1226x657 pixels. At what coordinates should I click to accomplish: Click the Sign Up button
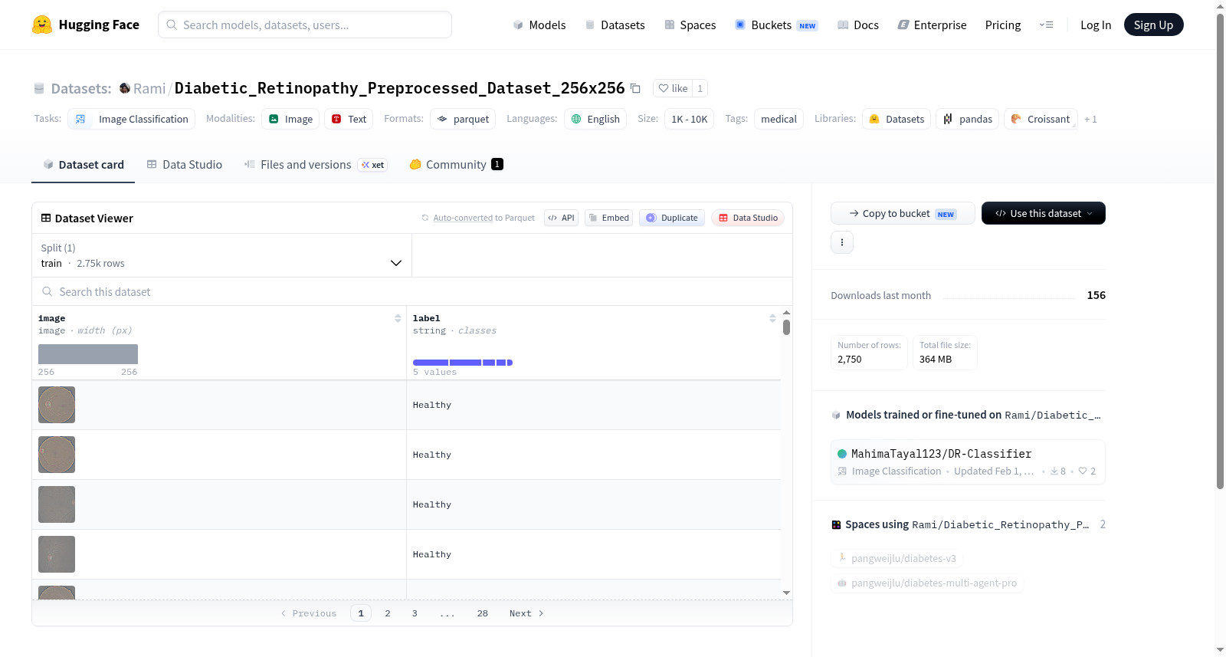(x=1153, y=25)
